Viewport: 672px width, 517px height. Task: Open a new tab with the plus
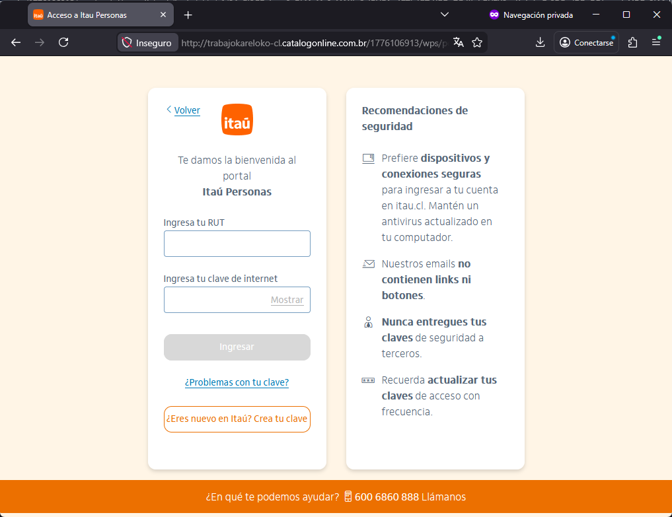(x=189, y=14)
